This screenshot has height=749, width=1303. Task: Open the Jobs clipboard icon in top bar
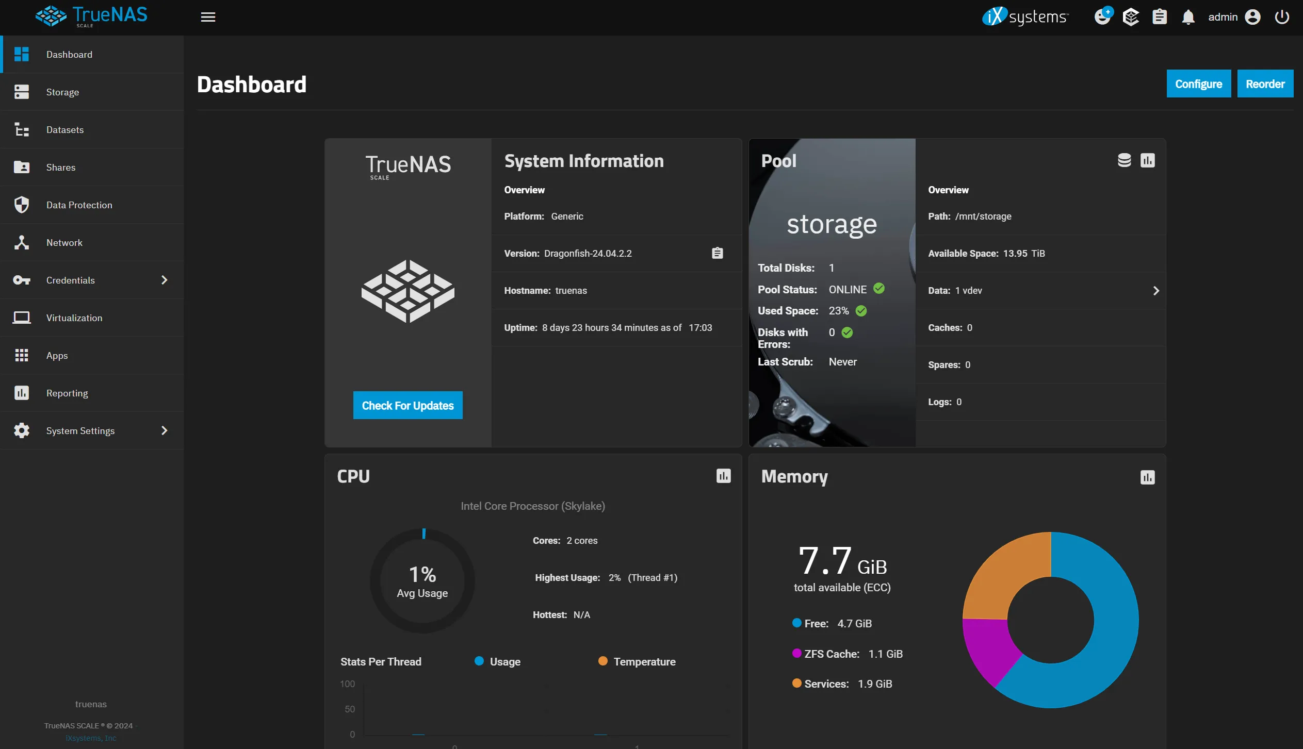(1160, 17)
